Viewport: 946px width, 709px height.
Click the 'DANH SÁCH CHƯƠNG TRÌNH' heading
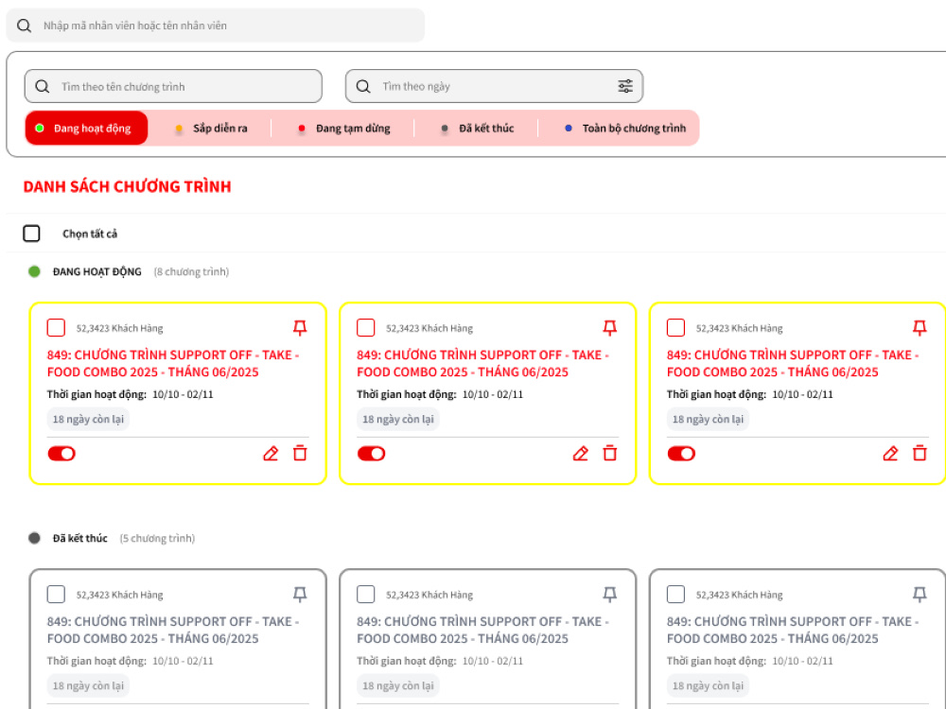[128, 186]
